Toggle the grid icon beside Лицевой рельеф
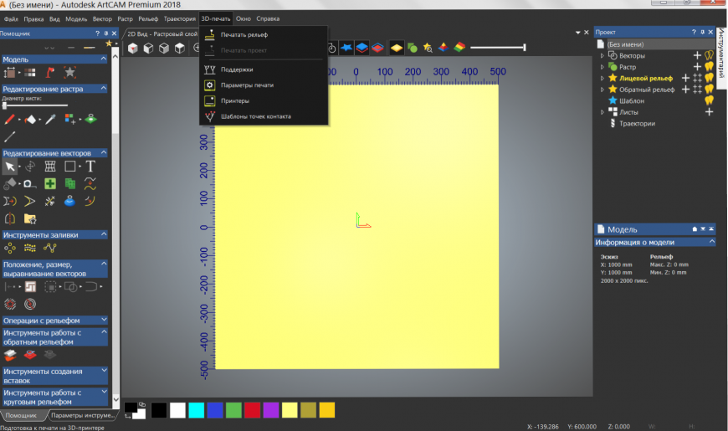This screenshot has height=431, width=728. pos(697,78)
